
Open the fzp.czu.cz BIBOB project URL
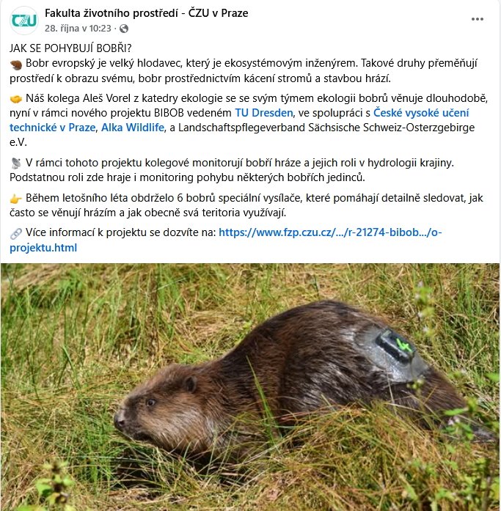point(226,240)
